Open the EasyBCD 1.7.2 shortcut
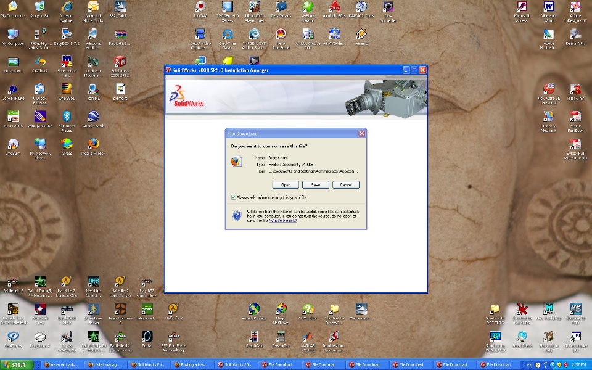The image size is (592, 370). click(x=67, y=37)
